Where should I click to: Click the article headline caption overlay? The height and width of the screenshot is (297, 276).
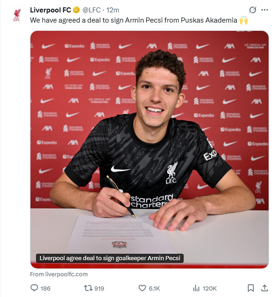click(110, 258)
